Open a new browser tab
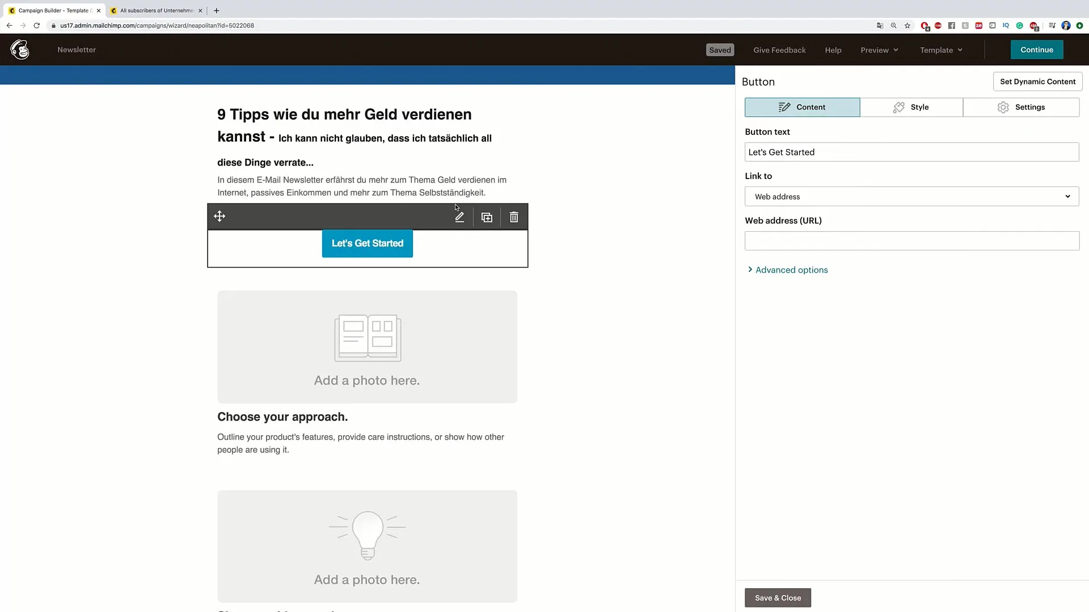 tap(217, 10)
